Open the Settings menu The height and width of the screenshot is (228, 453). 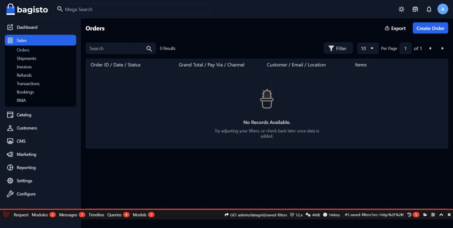[40, 181]
